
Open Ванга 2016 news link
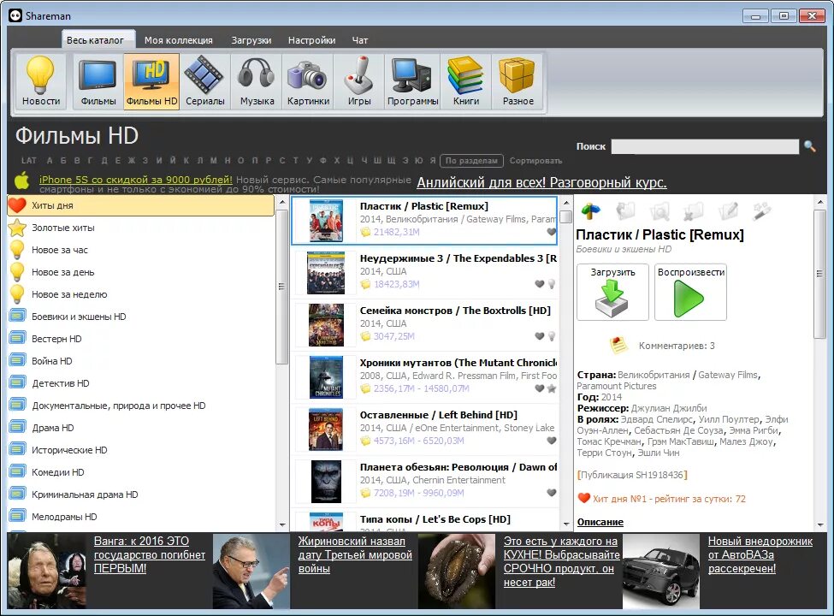click(150, 554)
